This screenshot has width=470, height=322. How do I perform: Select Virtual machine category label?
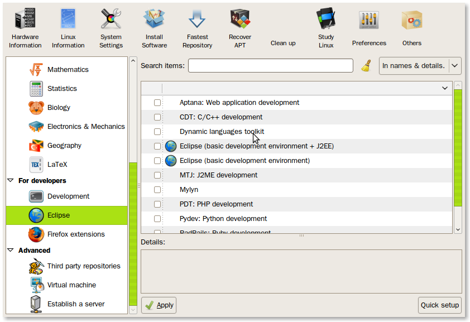pyautogui.click(x=71, y=285)
